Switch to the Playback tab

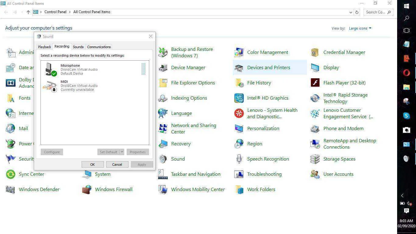click(x=44, y=47)
